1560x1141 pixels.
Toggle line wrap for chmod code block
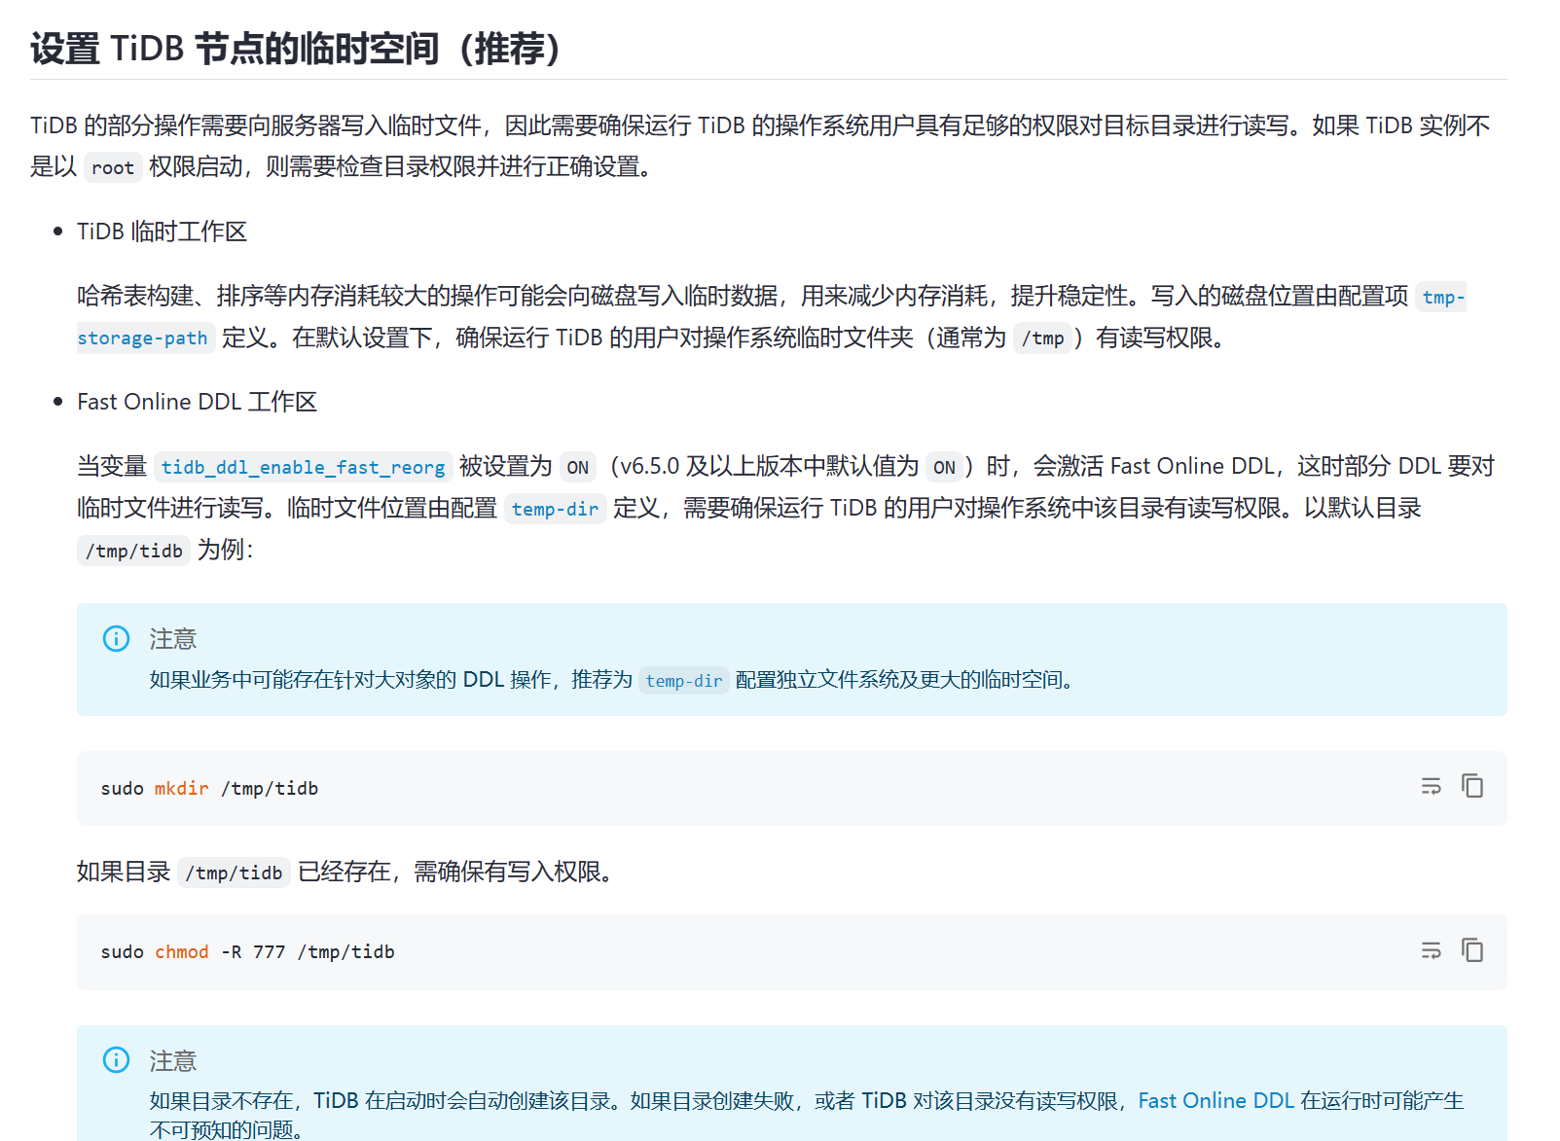(x=1431, y=950)
